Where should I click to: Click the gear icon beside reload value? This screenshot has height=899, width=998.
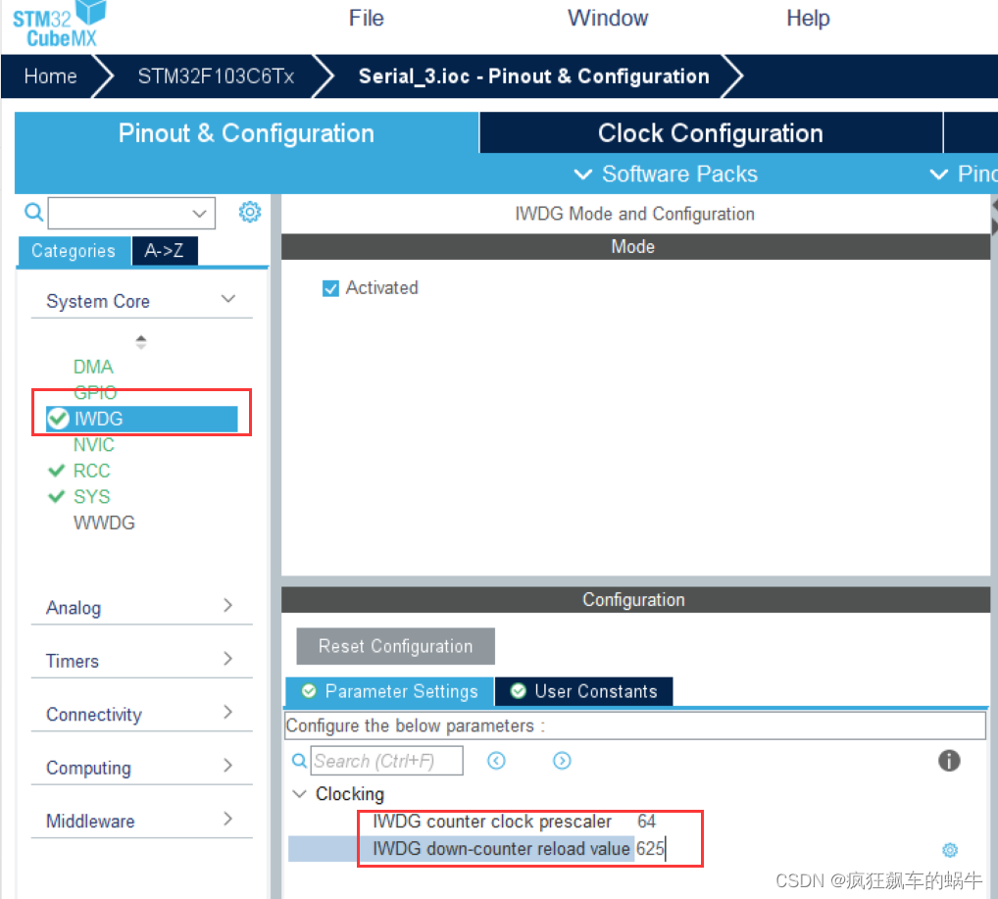point(950,849)
